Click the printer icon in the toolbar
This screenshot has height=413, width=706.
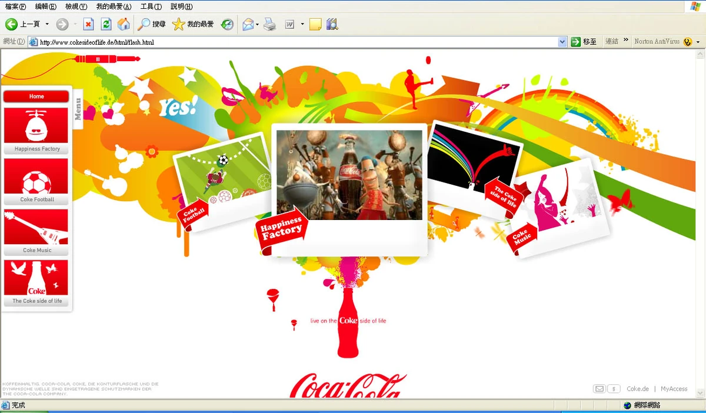tap(269, 24)
